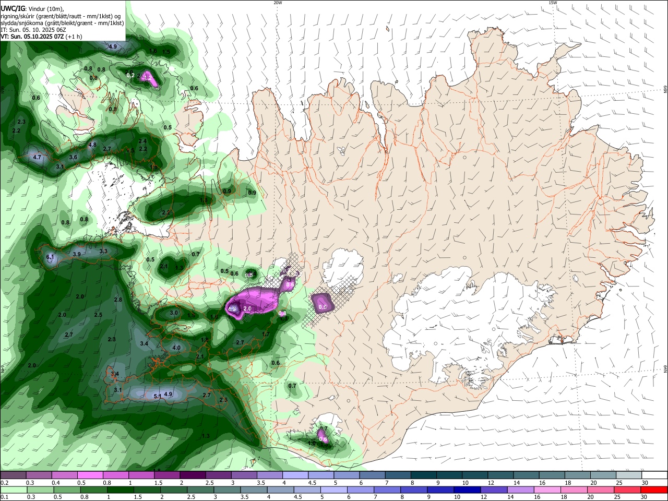Click the 'IT: Sun. 05. 10. 2025 06Z' line
Image resolution: width=668 pixels, height=501 pixels.
coord(33,30)
